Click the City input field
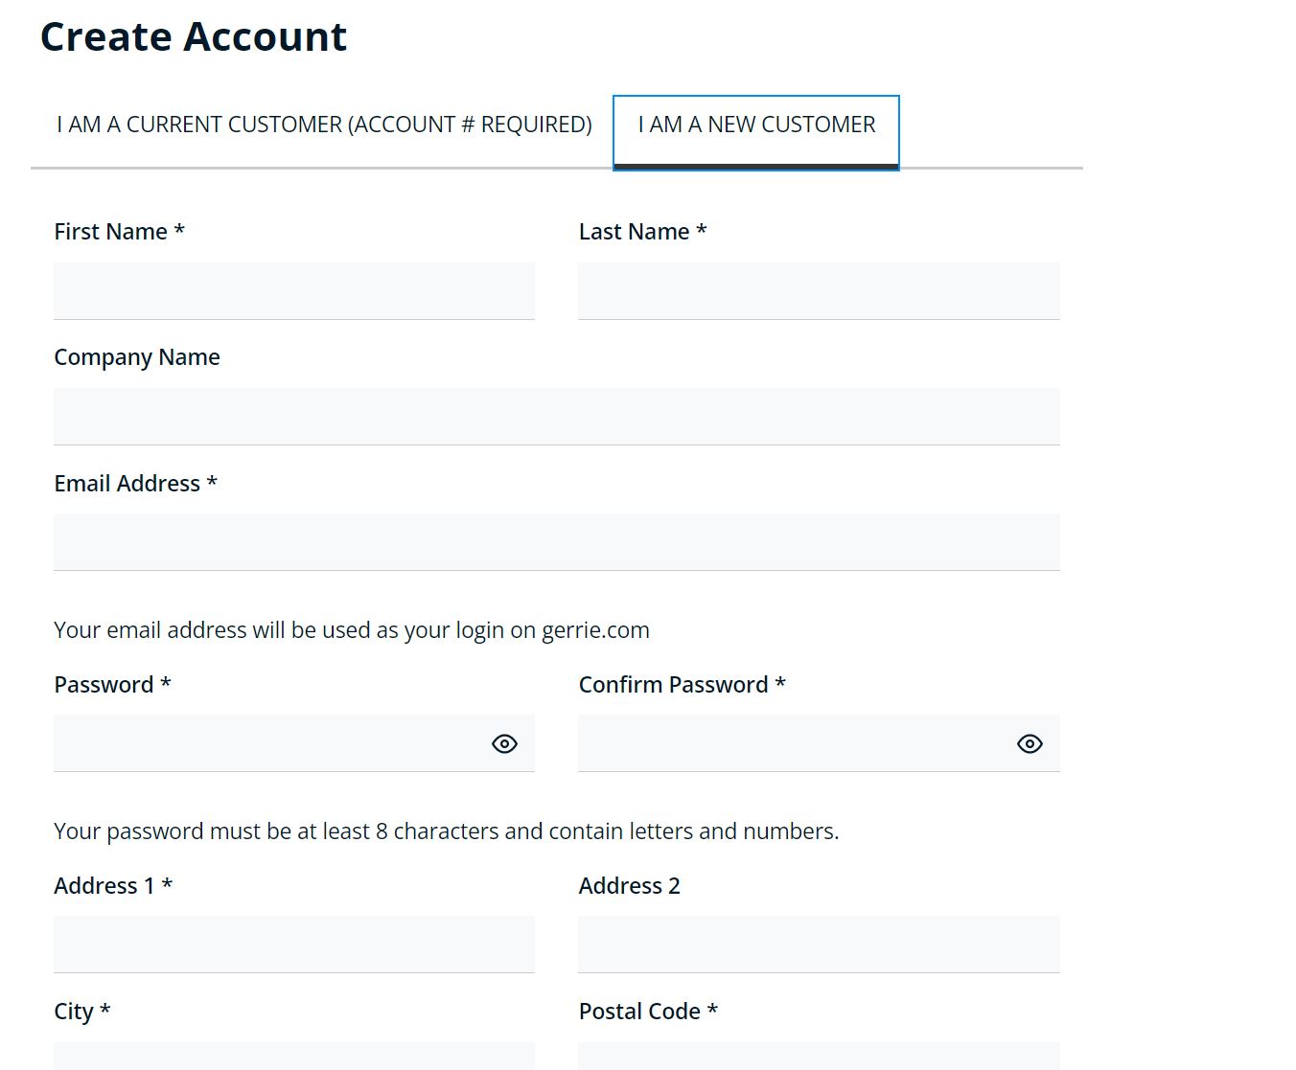This screenshot has height=1070, width=1296. [x=294, y=1056]
